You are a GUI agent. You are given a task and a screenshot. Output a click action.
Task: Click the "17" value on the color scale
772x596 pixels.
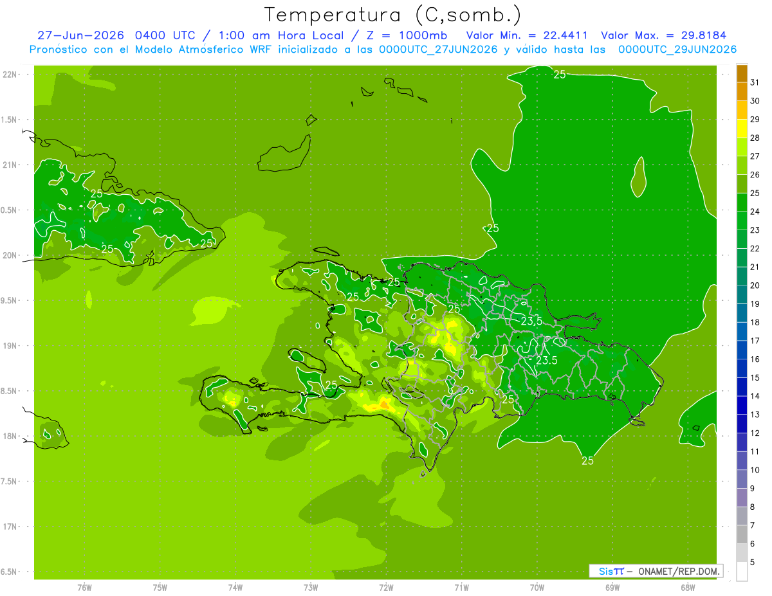(x=755, y=341)
